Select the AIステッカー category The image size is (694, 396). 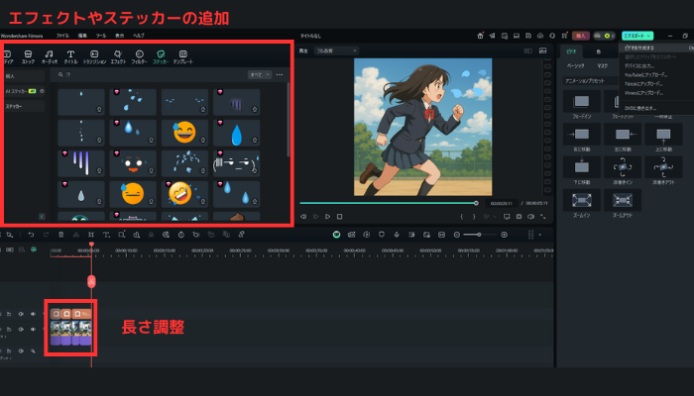point(24,91)
